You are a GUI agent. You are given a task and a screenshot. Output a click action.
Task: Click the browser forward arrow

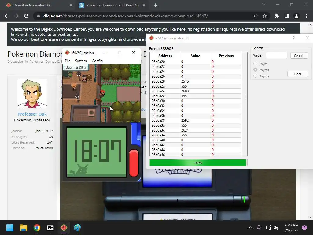point(17,16)
